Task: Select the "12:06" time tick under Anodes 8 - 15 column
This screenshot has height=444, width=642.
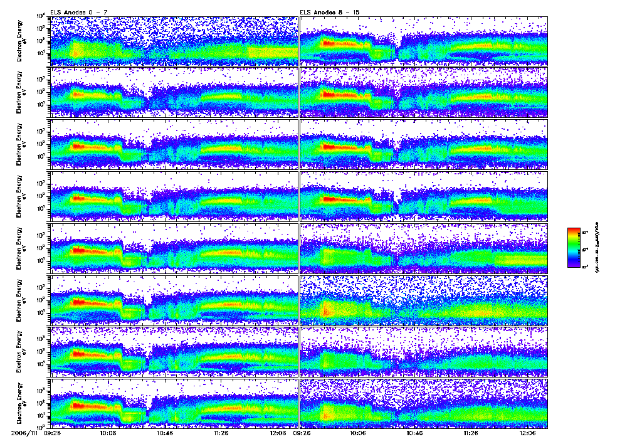Action: (528, 433)
